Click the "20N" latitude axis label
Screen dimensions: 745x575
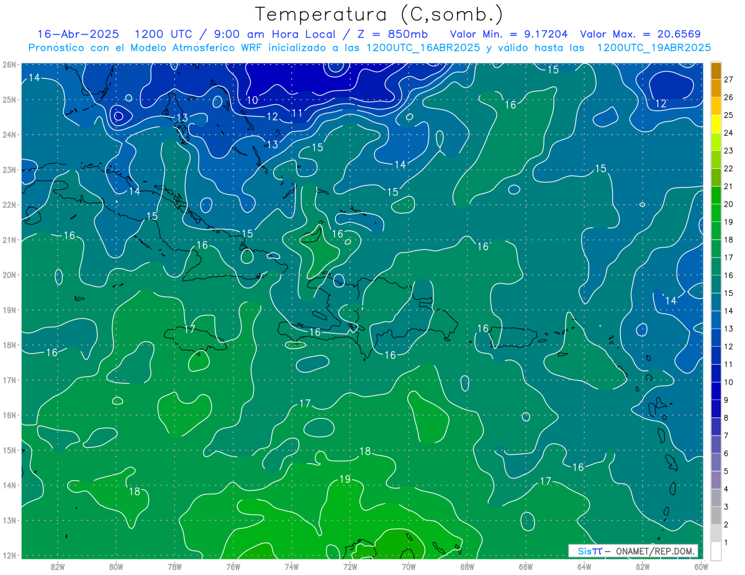tap(9, 275)
